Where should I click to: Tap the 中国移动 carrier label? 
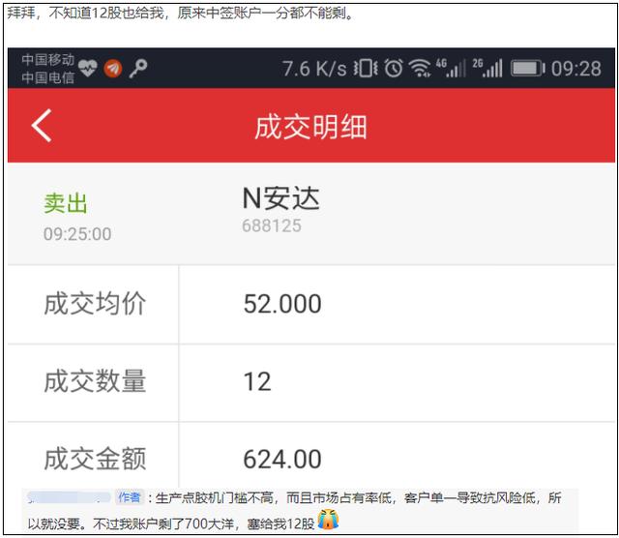click(x=47, y=60)
